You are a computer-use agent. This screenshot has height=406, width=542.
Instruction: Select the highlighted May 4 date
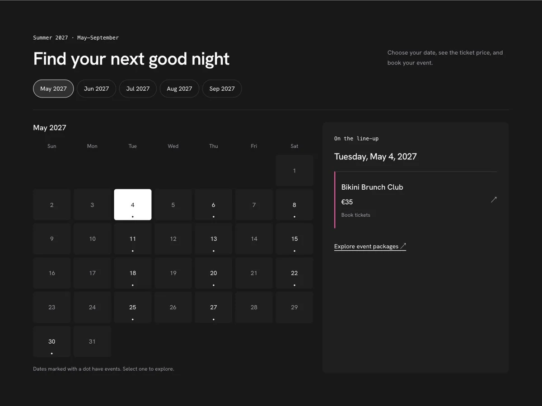(133, 205)
